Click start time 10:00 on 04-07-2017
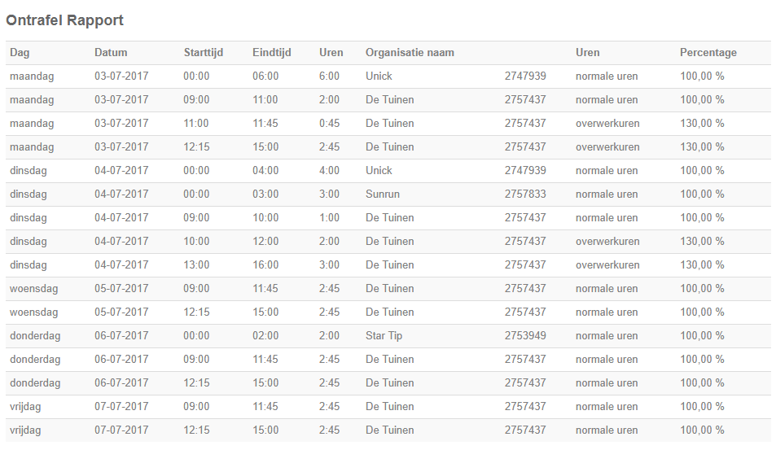776x450 pixels. (196, 242)
